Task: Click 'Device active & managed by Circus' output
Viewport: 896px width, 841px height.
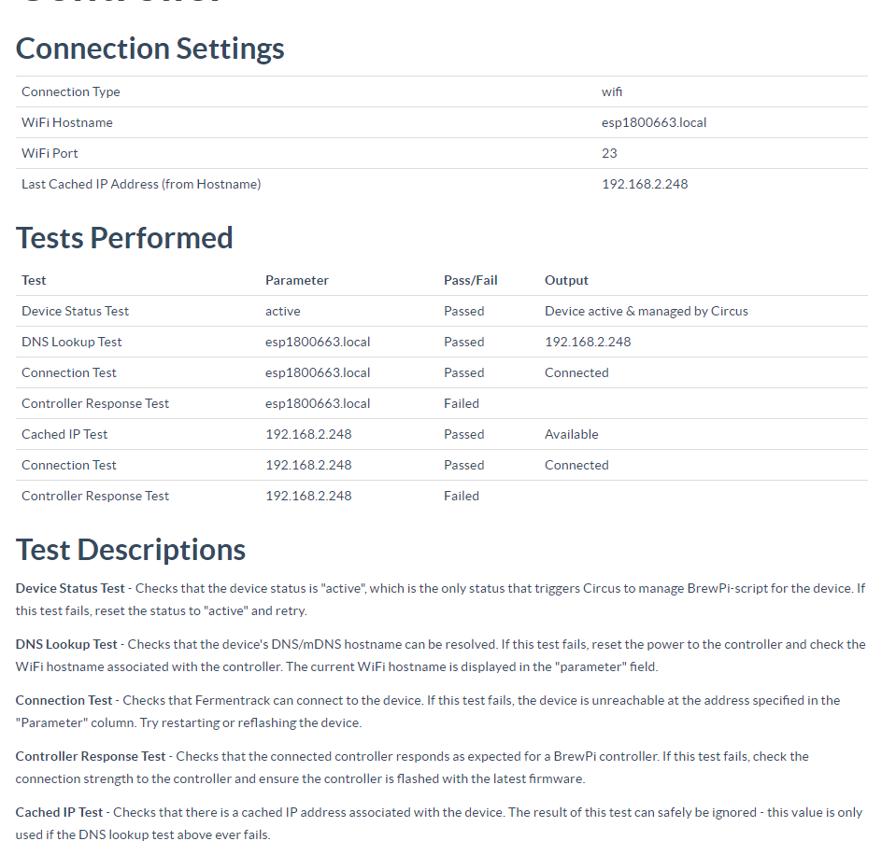Action: coord(647,311)
